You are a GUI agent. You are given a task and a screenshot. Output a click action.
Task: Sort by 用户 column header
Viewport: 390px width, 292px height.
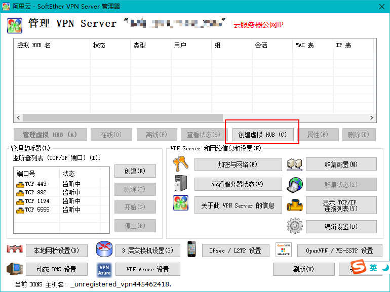tap(191, 45)
